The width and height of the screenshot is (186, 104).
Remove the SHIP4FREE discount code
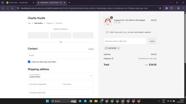pyautogui.click(x=118, y=48)
